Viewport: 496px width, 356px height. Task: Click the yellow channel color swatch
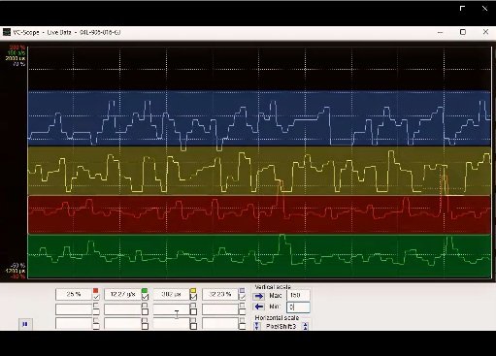point(193,290)
